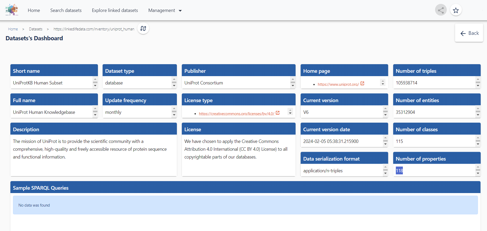This screenshot has height=231, width=487.
Task: Click the dataset type value database
Action: [114, 83]
